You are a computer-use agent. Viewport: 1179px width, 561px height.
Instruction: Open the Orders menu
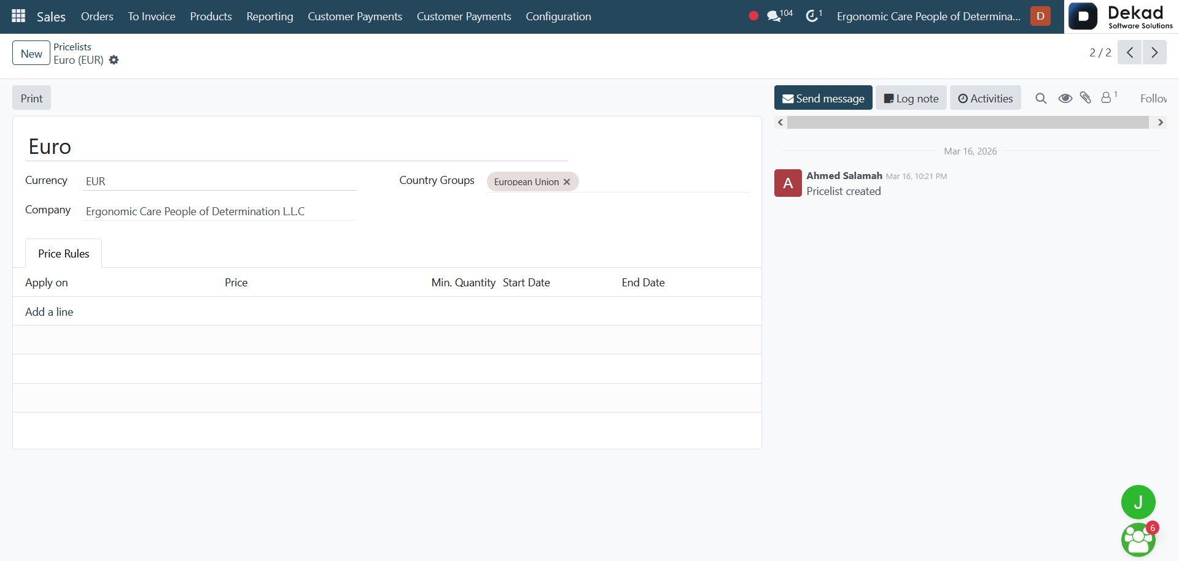click(97, 17)
